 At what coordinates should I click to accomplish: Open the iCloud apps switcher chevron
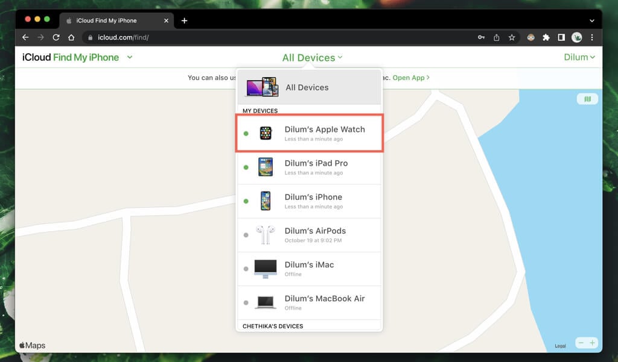click(130, 57)
